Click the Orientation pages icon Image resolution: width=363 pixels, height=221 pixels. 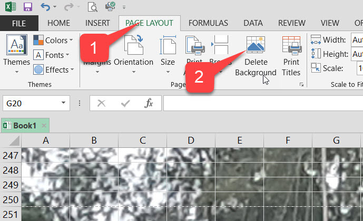coord(134,45)
